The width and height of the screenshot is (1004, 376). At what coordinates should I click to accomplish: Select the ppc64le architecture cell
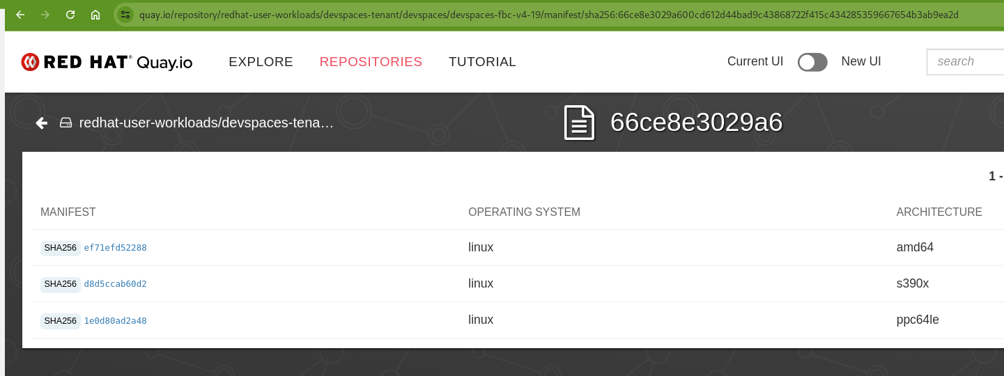point(918,320)
